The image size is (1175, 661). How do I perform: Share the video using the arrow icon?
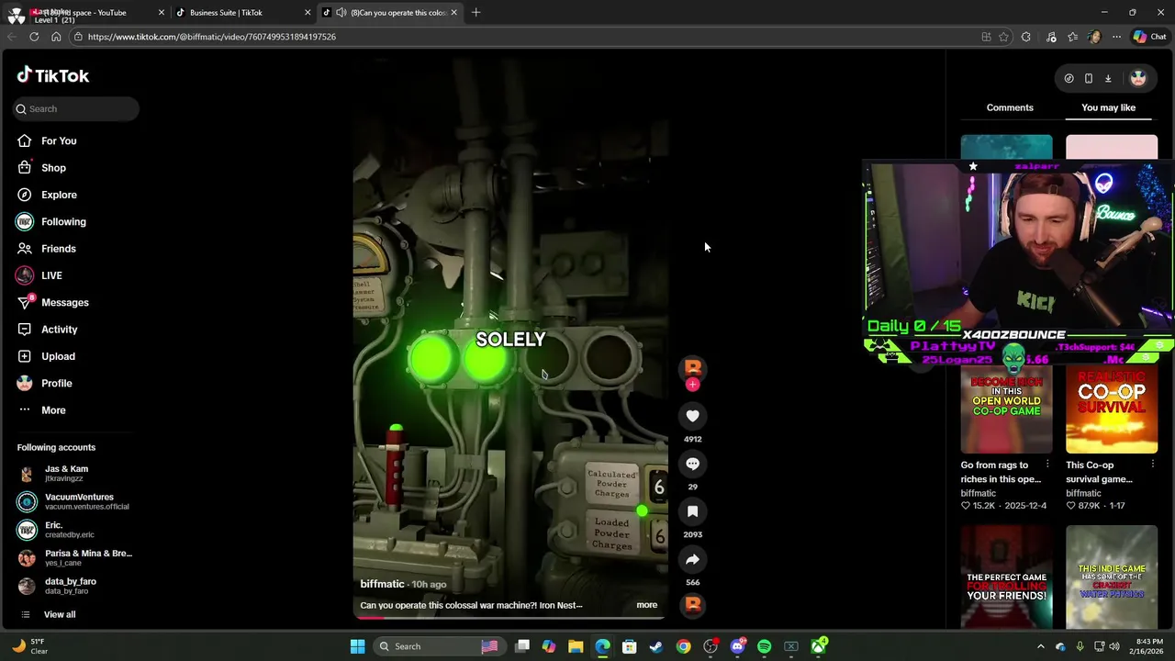tap(692, 559)
